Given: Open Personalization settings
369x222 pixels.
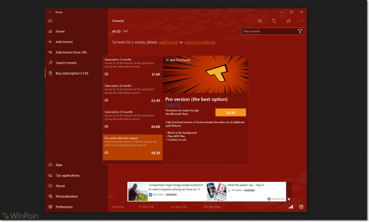Looking at the screenshot, I should coord(76,196).
